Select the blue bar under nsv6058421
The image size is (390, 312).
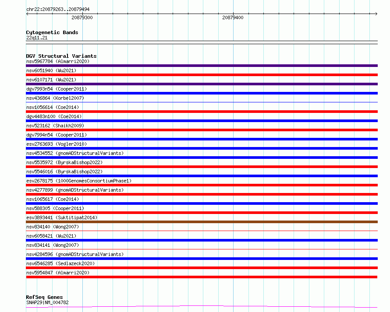(x=202, y=240)
